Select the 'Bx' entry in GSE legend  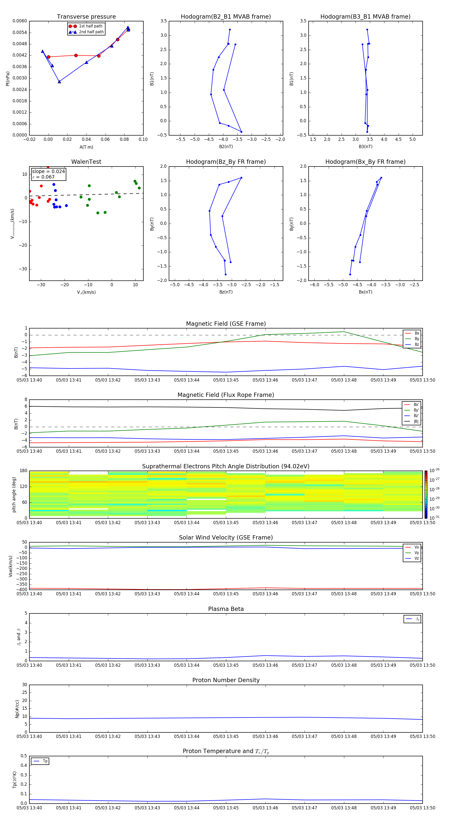(412, 333)
